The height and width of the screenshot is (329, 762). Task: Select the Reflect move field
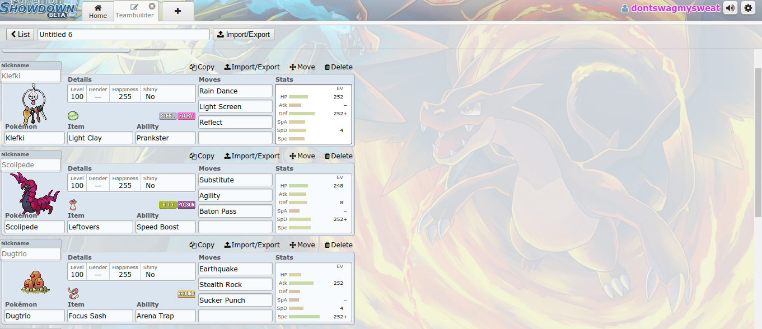pyautogui.click(x=235, y=122)
